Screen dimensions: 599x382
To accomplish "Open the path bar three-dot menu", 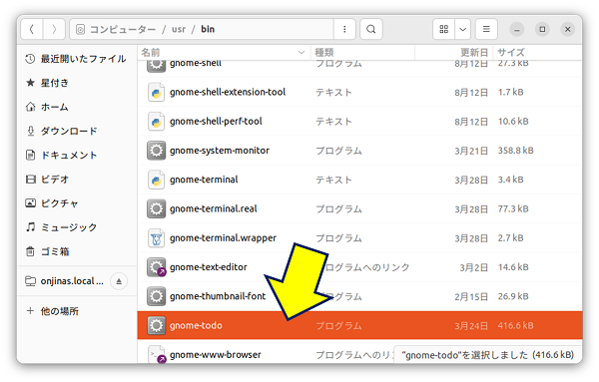I will click(344, 29).
